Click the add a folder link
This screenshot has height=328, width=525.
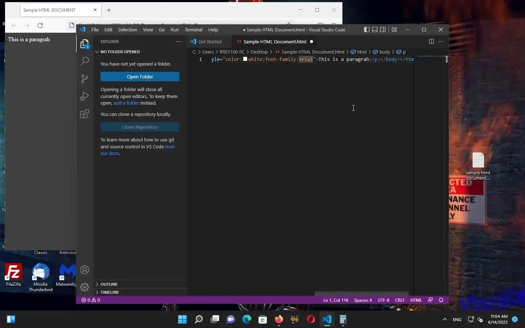126,103
